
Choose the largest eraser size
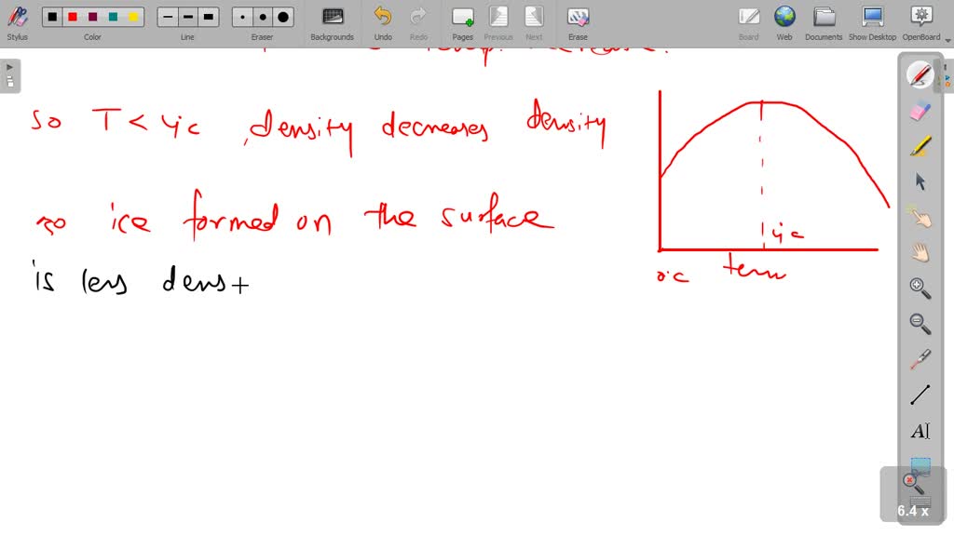tap(281, 17)
